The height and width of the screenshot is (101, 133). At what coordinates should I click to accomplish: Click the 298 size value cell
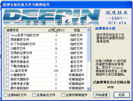click(x=56, y=71)
